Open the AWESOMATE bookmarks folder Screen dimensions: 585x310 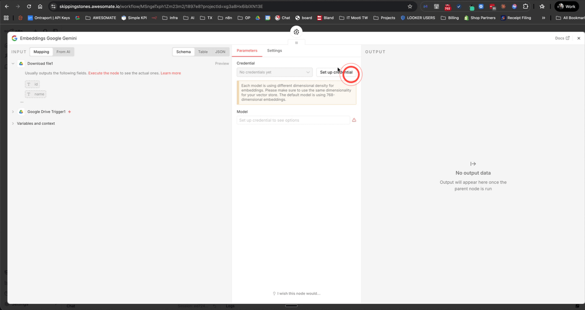pyautogui.click(x=100, y=18)
